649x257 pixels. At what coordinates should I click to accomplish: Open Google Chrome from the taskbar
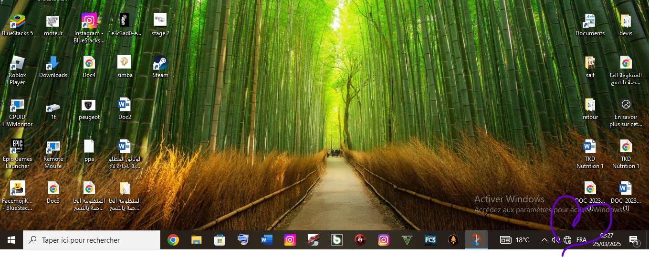click(173, 240)
